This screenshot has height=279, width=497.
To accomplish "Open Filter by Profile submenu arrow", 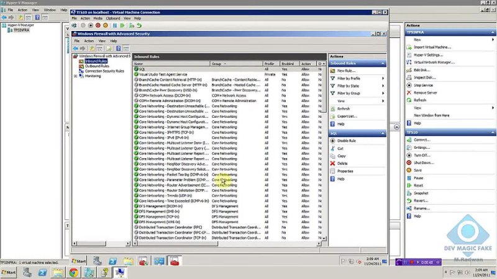I will tap(383, 79).
